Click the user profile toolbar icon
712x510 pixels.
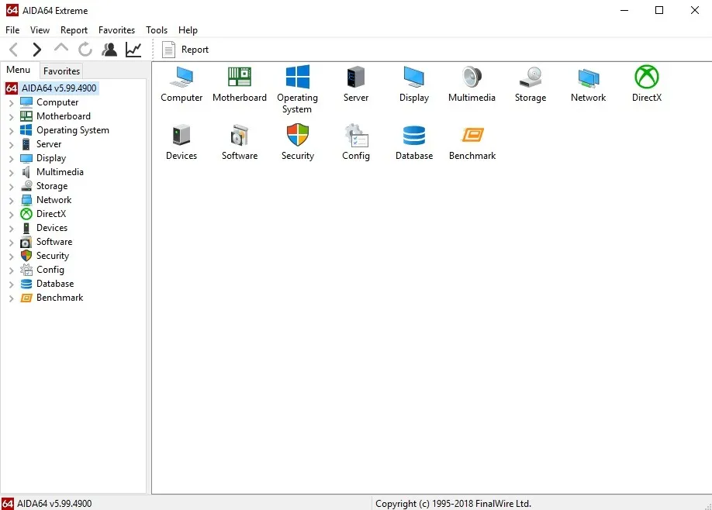pyautogui.click(x=109, y=49)
